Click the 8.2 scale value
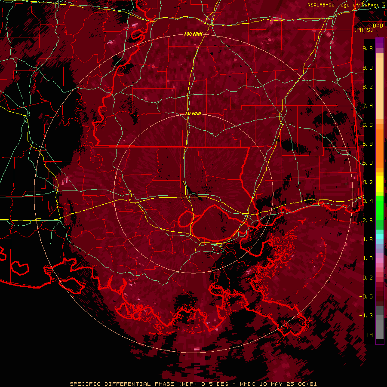The width and height of the screenshot is (387, 387). (x=368, y=86)
